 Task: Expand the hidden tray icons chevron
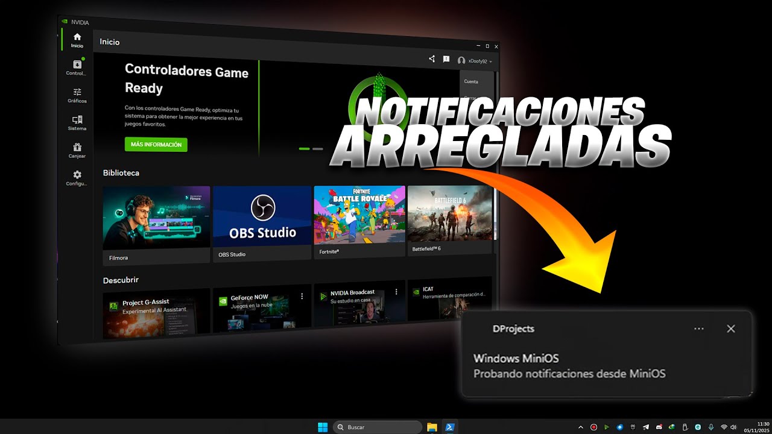(x=581, y=427)
